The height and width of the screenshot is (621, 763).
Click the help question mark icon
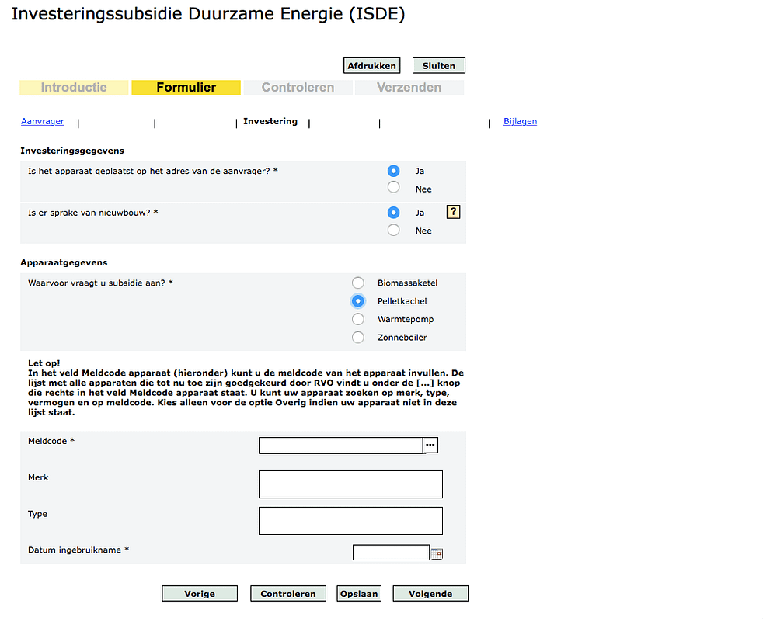click(x=453, y=212)
